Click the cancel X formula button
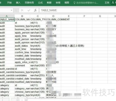The width and height of the screenshot is (116, 101). pyautogui.click(x=22, y=10)
